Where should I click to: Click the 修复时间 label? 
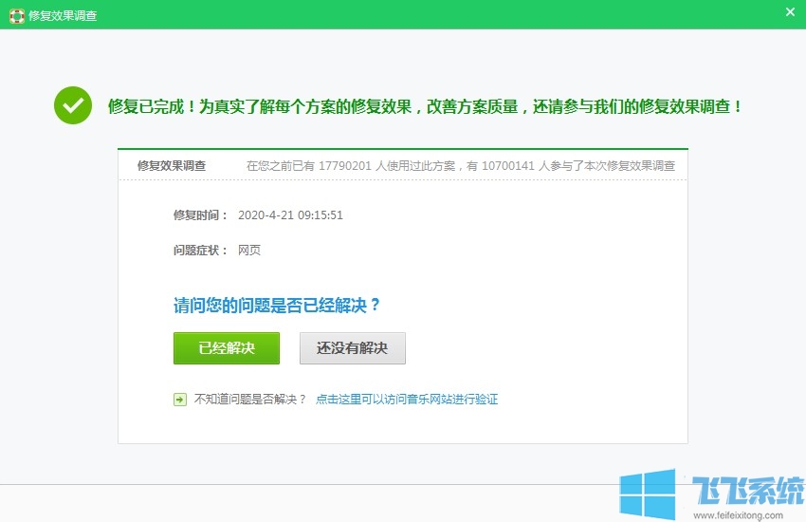pyautogui.click(x=200, y=215)
